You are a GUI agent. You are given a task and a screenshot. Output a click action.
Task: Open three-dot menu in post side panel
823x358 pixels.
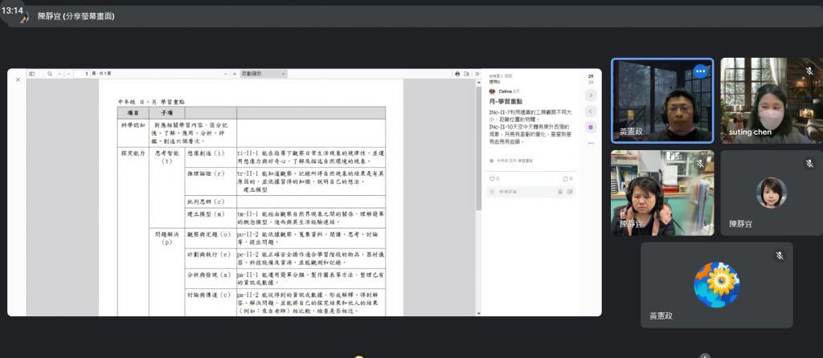point(591,143)
